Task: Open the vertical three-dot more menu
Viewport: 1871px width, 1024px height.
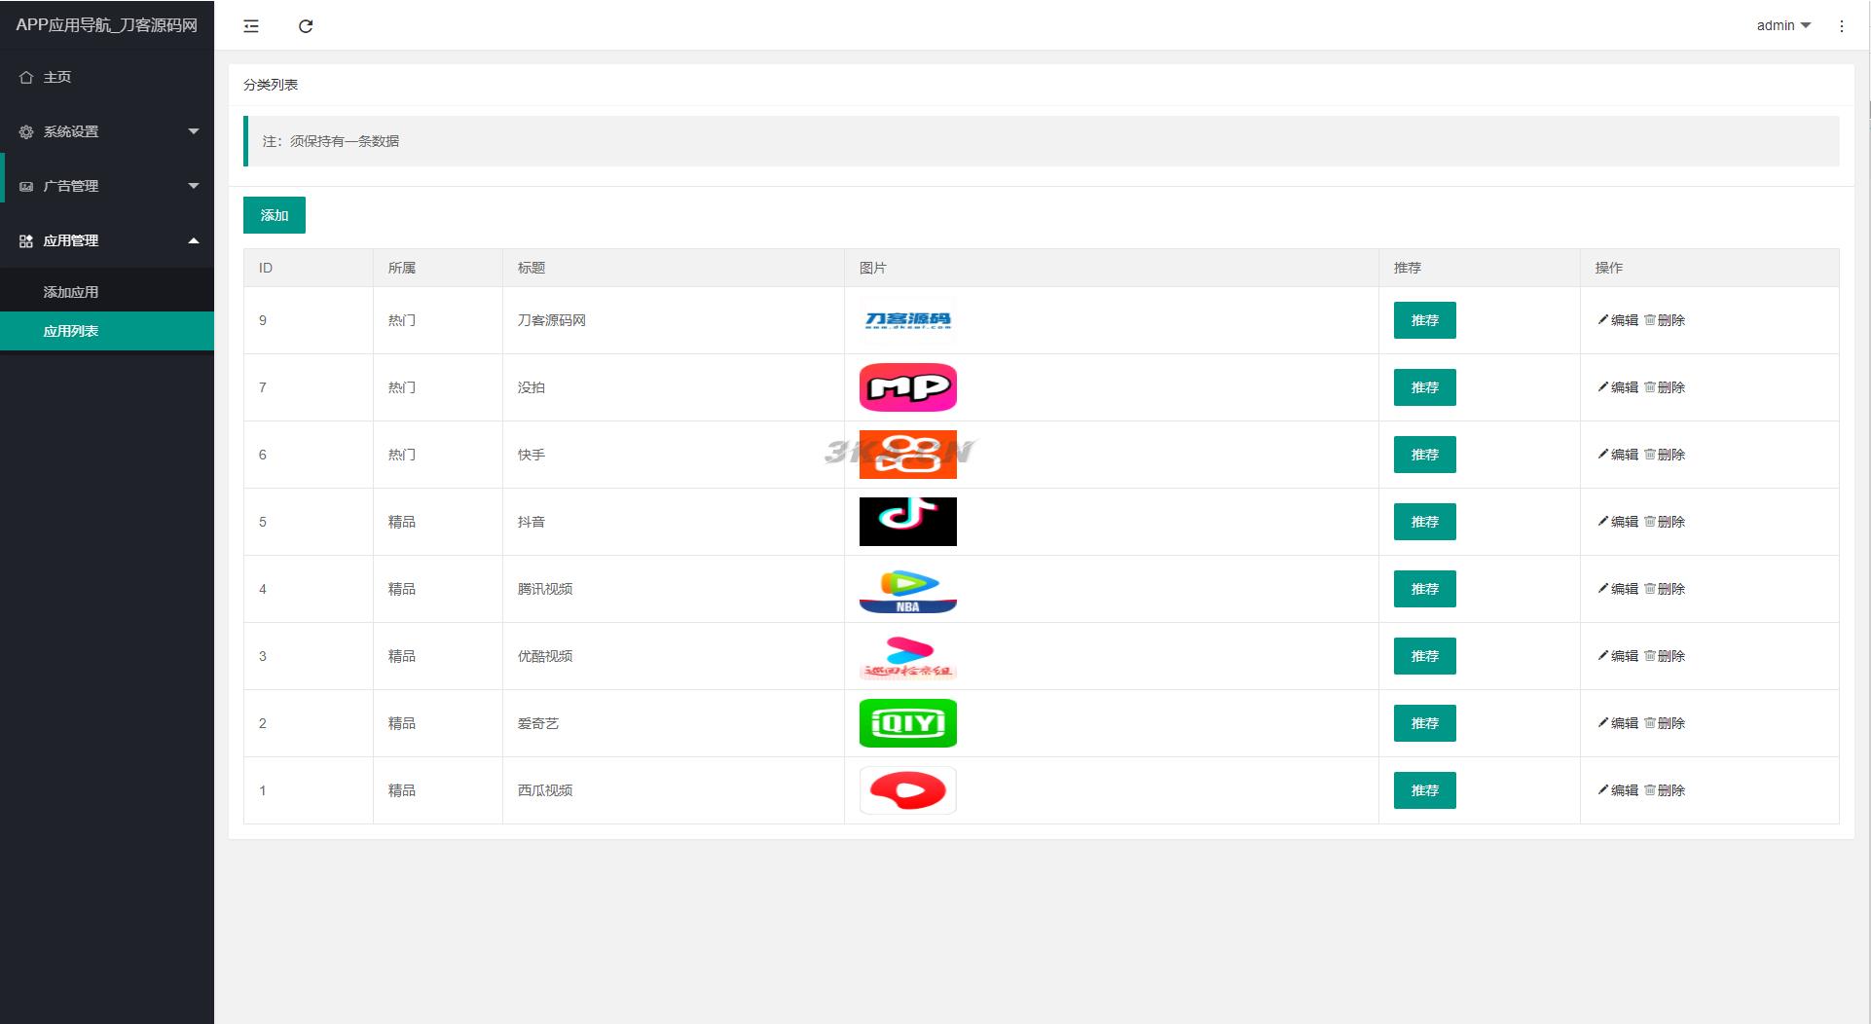Action: point(1841,26)
